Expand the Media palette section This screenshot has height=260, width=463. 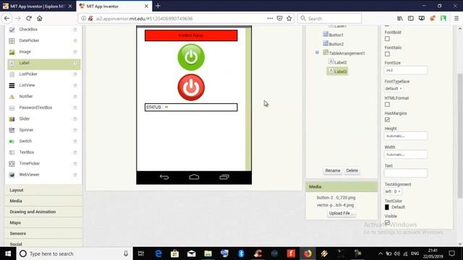coord(43,201)
